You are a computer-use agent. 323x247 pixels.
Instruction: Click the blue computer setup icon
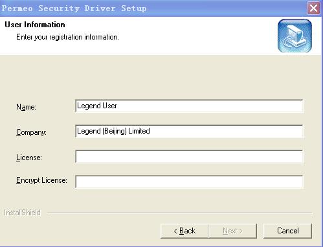coord(295,36)
